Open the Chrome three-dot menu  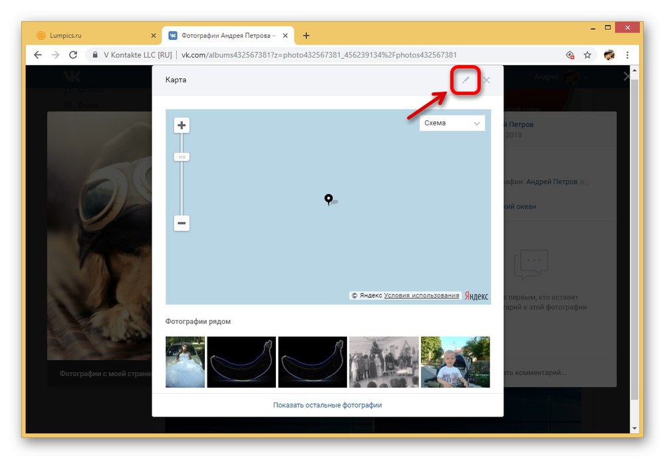627,54
